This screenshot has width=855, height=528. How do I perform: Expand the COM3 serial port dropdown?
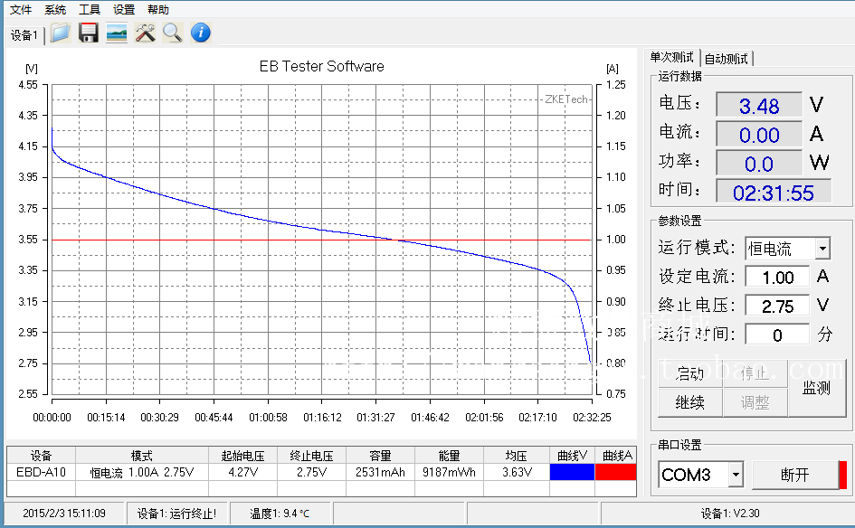(x=736, y=475)
